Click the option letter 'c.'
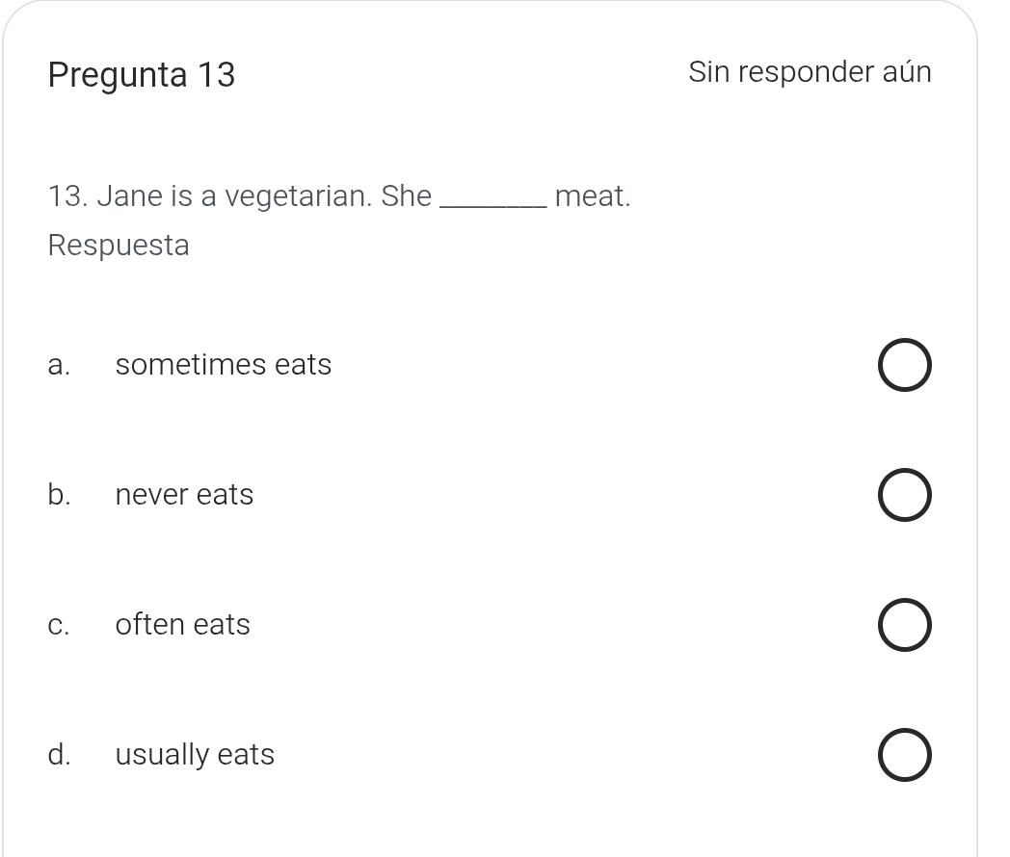 click(59, 626)
